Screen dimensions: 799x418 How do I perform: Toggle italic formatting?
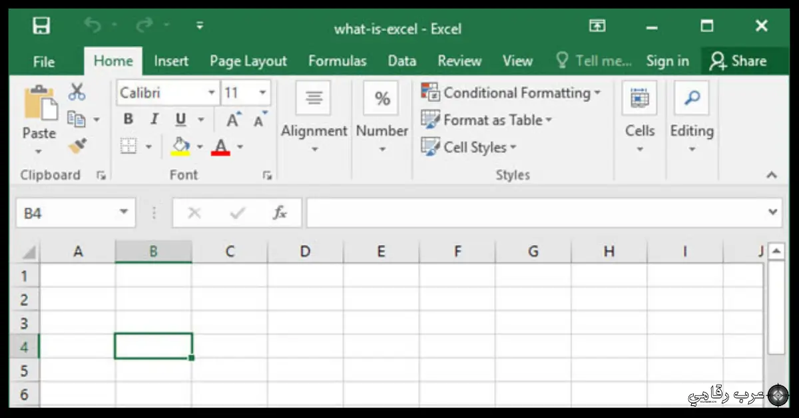pyautogui.click(x=154, y=118)
